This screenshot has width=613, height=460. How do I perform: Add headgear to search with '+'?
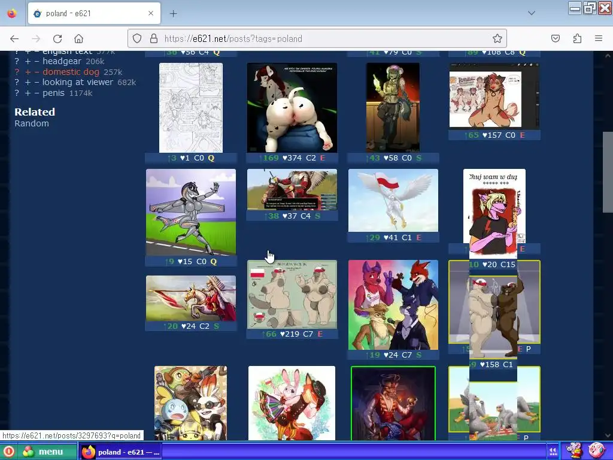pyautogui.click(x=28, y=62)
